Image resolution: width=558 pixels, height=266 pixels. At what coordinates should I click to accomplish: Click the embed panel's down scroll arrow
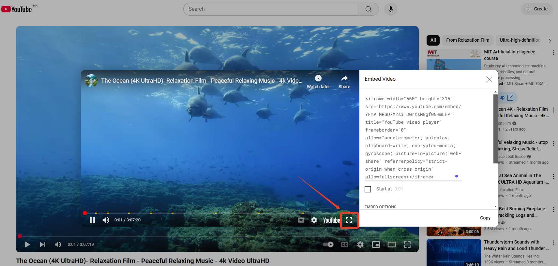pos(495,206)
